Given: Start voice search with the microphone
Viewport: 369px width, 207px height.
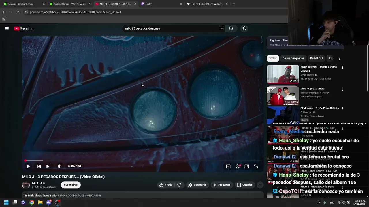Looking at the screenshot, I should point(244,28).
